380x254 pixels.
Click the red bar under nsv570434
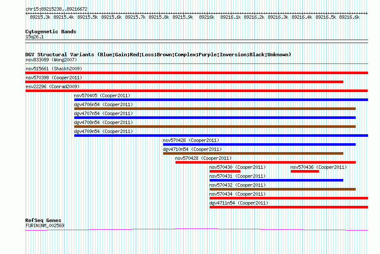pos(289,198)
